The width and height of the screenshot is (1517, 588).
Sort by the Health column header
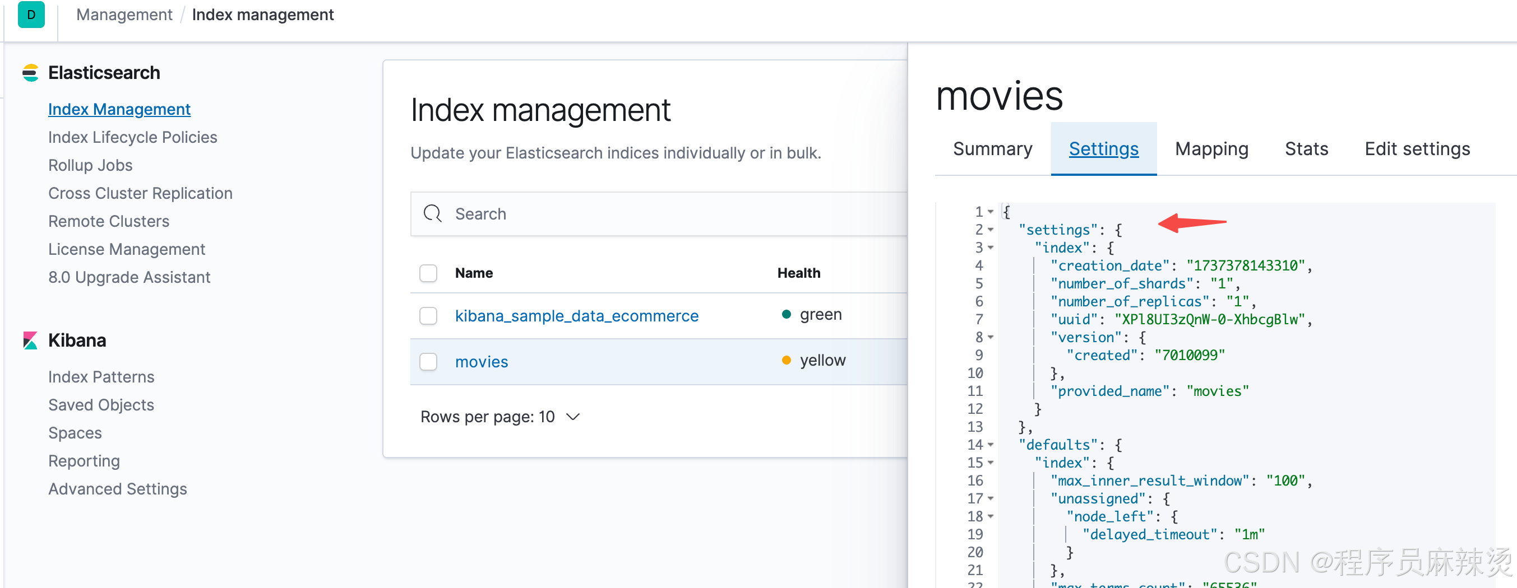pos(798,273)
